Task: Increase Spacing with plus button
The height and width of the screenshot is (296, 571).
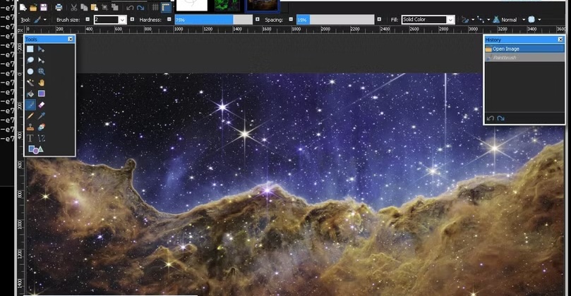Action: [x=379, y=20]
